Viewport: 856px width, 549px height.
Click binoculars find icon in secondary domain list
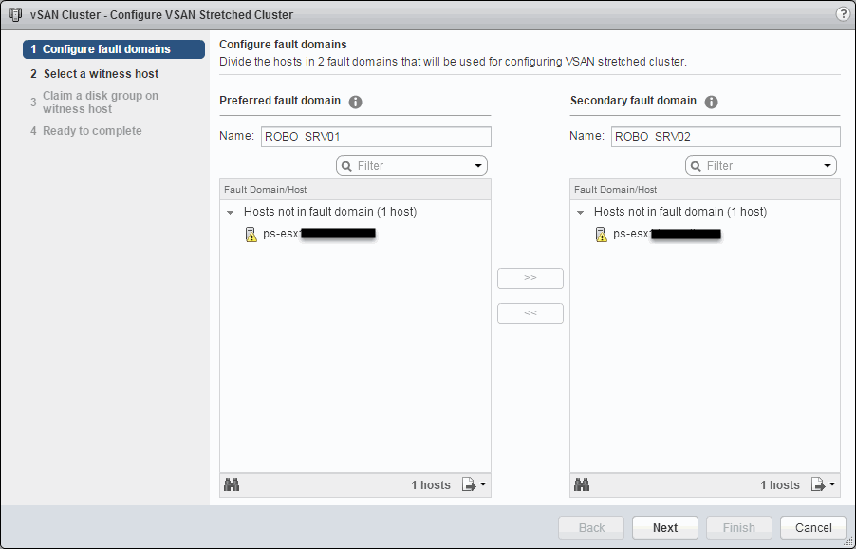coord(582,484)
